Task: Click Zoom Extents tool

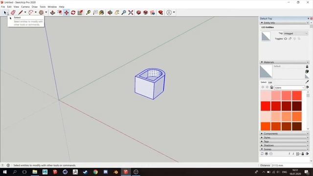Action: [131, 13]
